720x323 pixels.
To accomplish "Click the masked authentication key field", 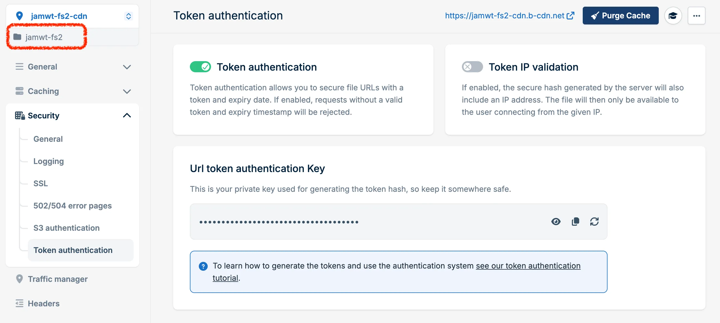I will 280,222.
